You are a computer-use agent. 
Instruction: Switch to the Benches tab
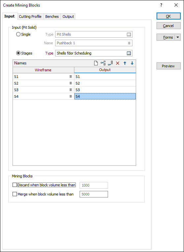(52, 17)
